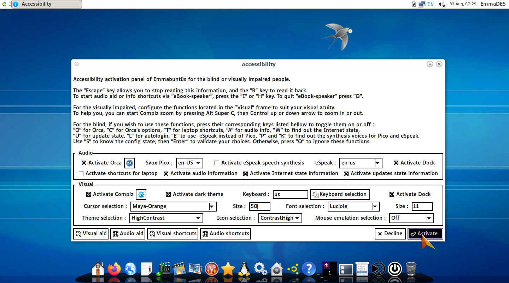The image size is (509, 283).
Task: Open gears system settings icon in dock
Action: pyautogui.click(x=261, y=269)
